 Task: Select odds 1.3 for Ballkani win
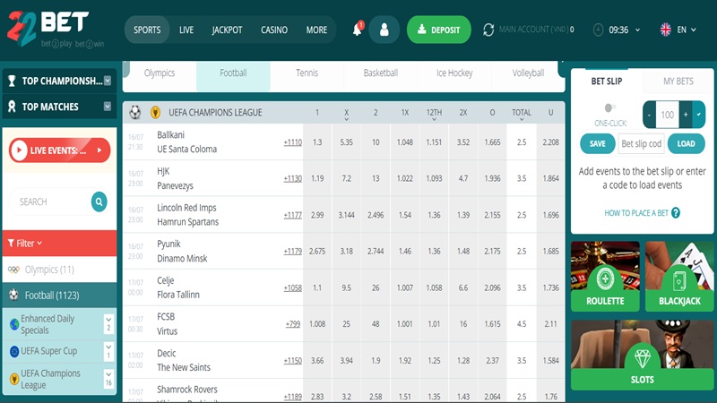tap(317, 142)
